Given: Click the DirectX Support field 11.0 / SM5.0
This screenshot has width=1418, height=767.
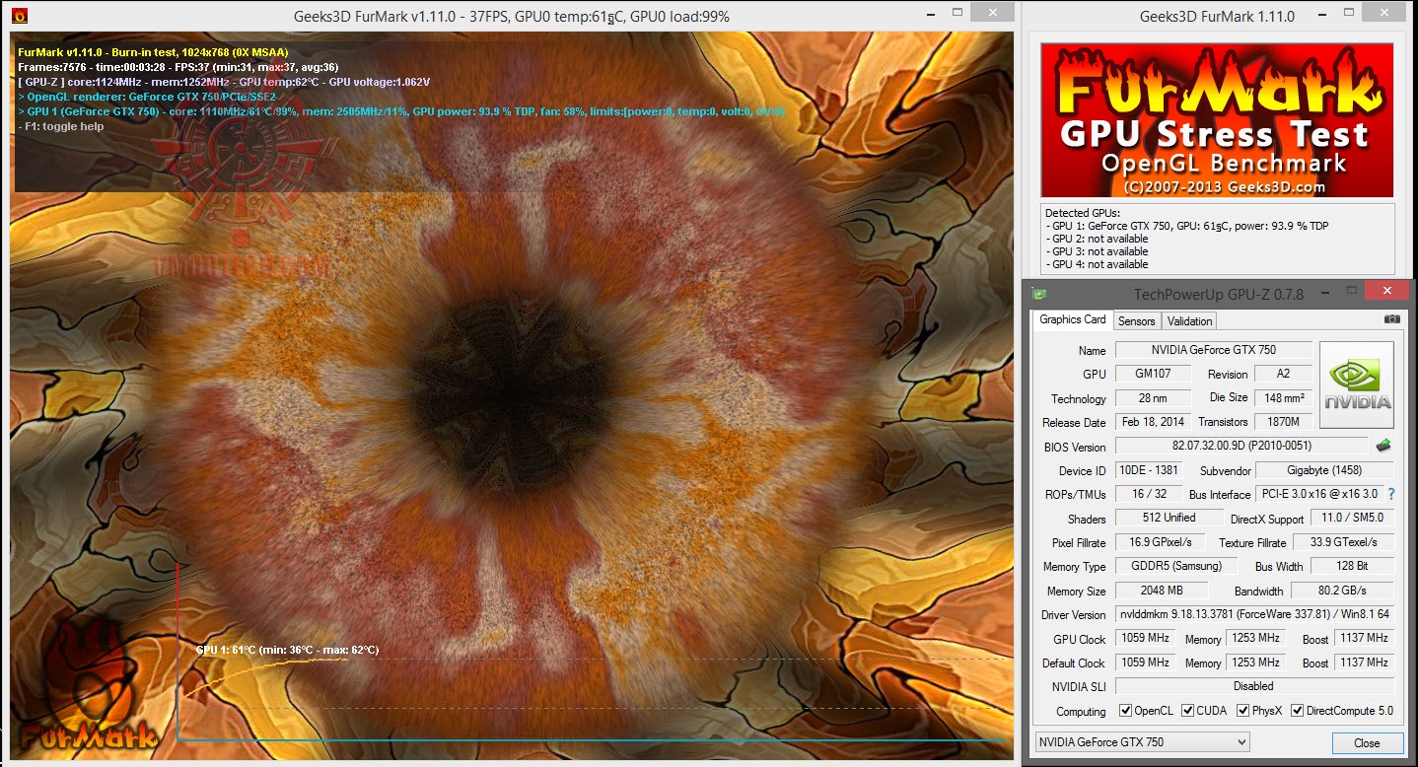Looking at the screenshot, I should tap(1352, 518).
